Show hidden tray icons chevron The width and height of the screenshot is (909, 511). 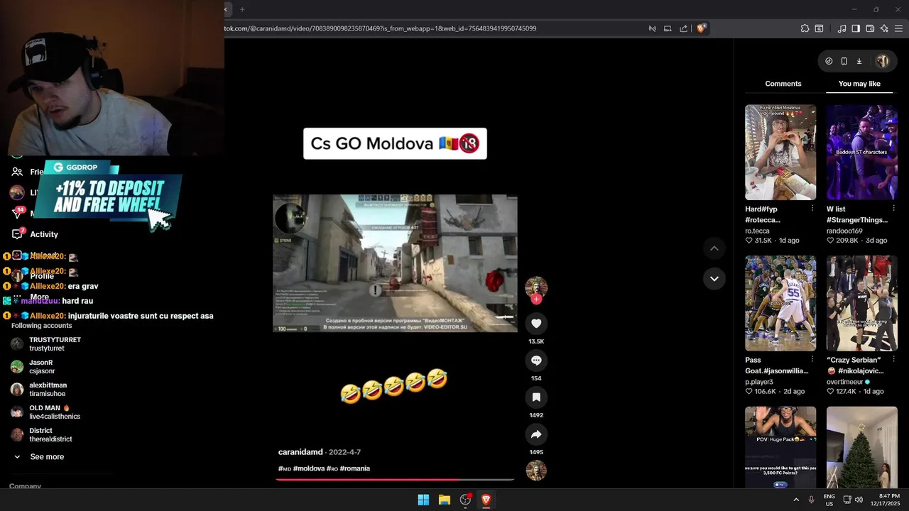(x=796, y=500)
